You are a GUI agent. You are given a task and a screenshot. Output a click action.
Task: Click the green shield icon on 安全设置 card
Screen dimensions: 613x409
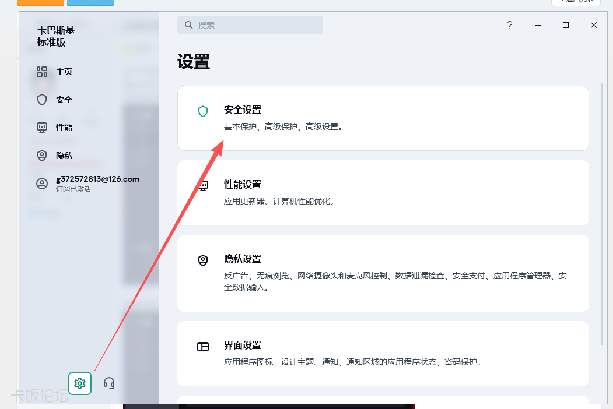coord(203,111)
